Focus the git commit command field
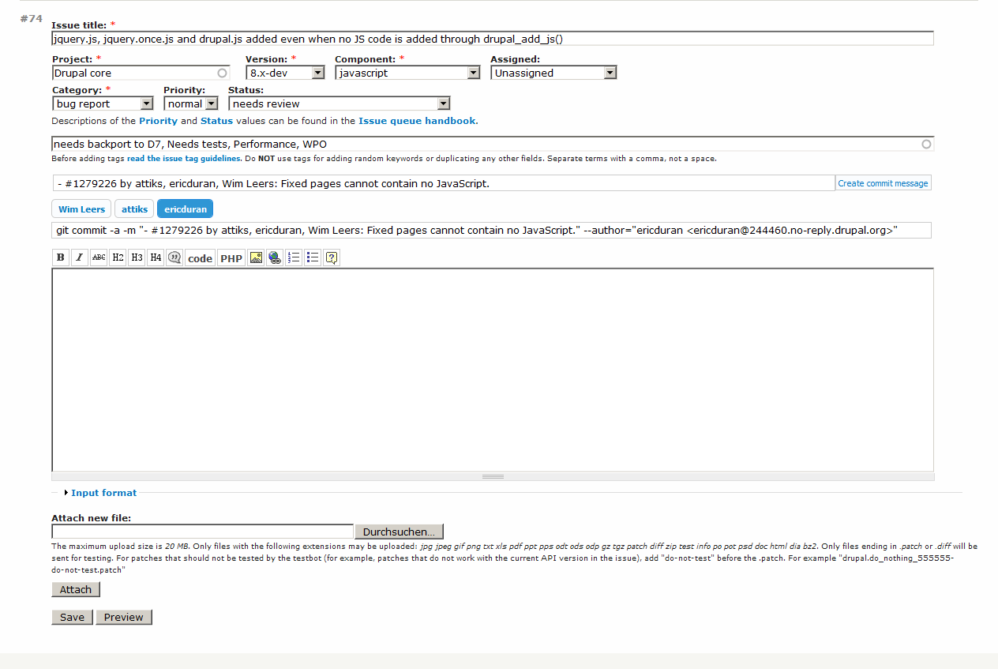This screenshot has width=998, height=669. coord(492,230)
